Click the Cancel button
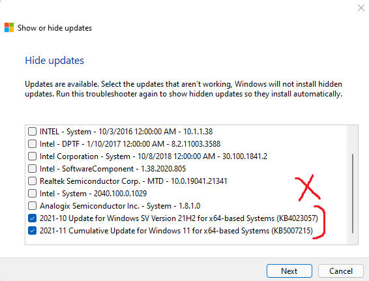Screen dimensions: 369x281 (341, 271)
